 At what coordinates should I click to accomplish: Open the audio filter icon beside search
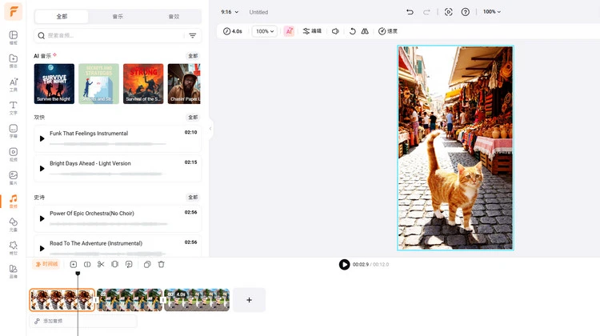coord(192,36)
